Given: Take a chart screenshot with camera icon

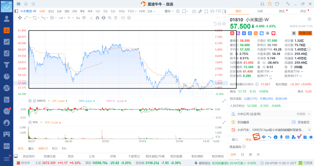Looking at the screenshot, I should [x=194, y=11].
